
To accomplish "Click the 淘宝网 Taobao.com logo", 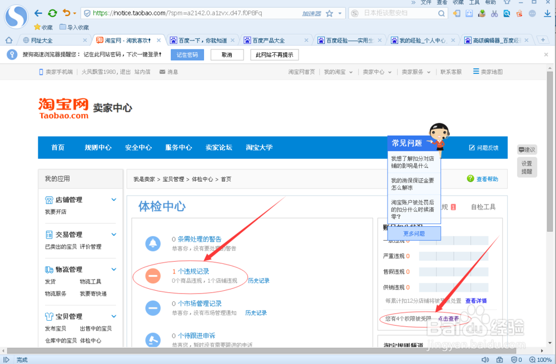I will click(x=63, y=108).
